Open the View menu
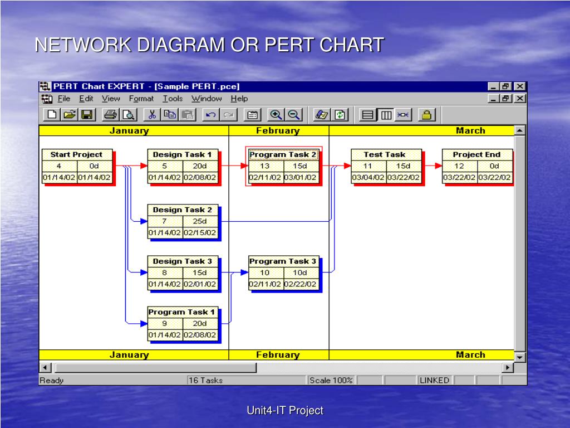570x428 pixels. pos(111,99)
